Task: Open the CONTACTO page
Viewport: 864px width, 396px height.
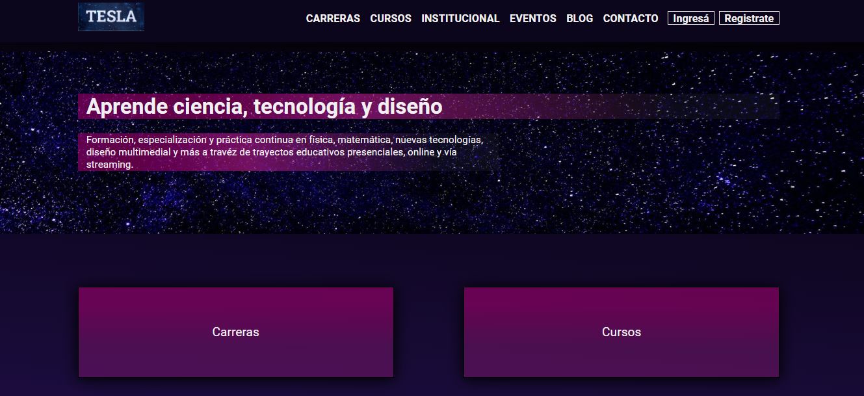Action: coord(631,18)
